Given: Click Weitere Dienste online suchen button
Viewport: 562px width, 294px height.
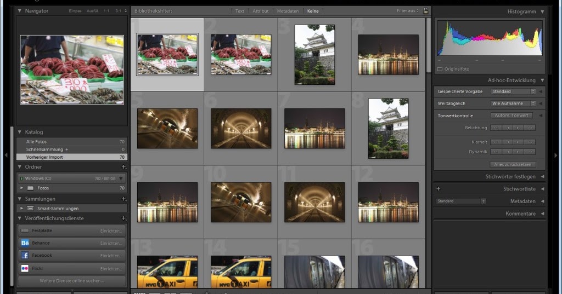Looking at the screenshot, I should 72,281.
